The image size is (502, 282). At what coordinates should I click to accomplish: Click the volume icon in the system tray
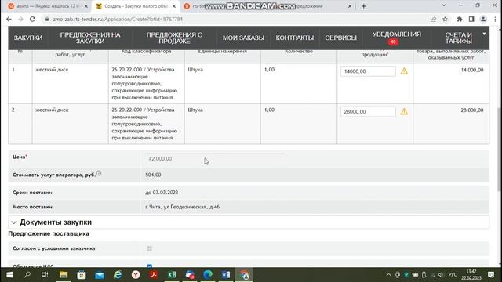coord(441,275)
